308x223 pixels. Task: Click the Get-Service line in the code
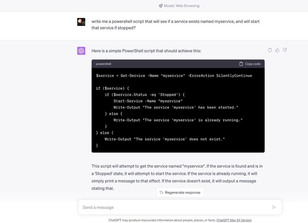[x=174, y=75]
